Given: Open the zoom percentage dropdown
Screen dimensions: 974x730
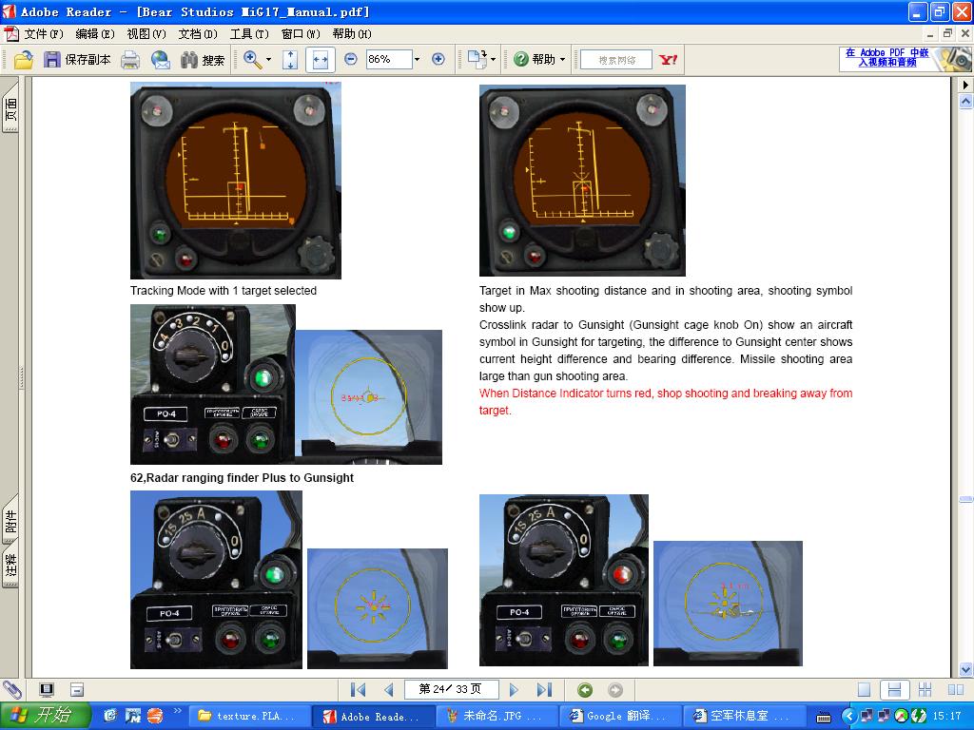Looking at the screenshot, I should [417, 60].
